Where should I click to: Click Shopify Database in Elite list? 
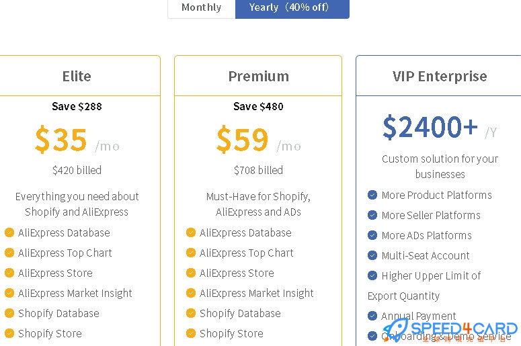coord(58,313)
